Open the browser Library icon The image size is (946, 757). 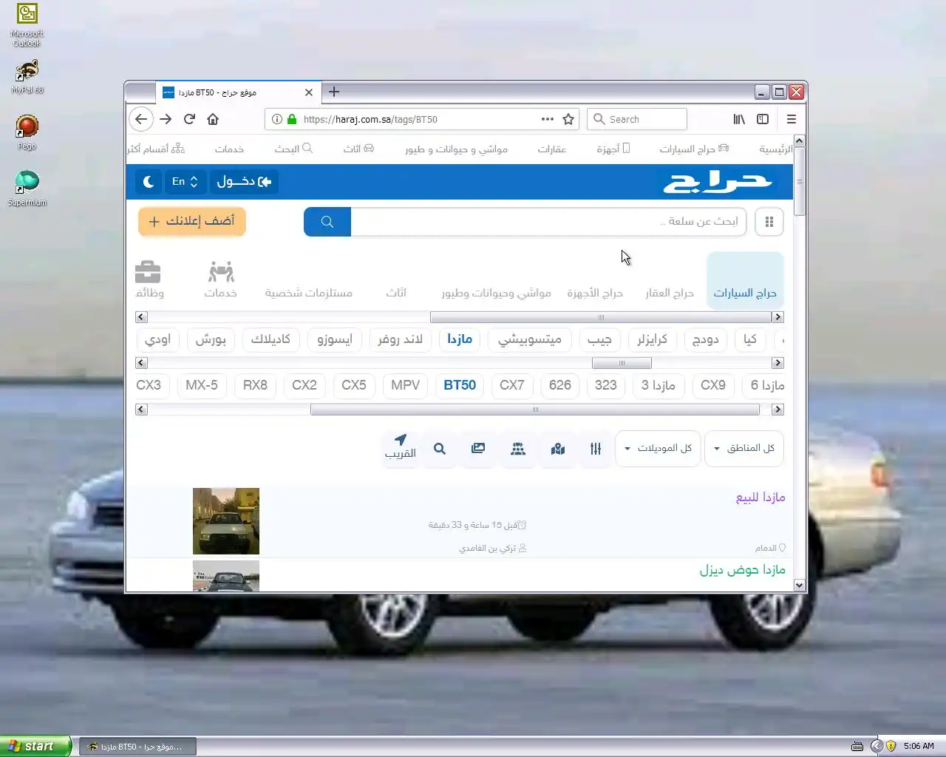pyautogui.click(x=739, y=119)
